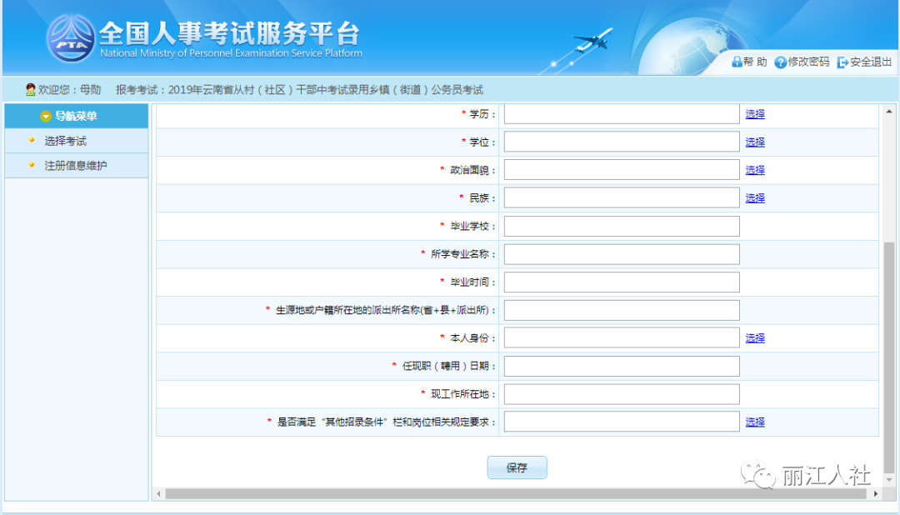This screenshot has width=900, height=515.
Task: Select 注册信息维护 in navigation menu
Action: [77, 165]
